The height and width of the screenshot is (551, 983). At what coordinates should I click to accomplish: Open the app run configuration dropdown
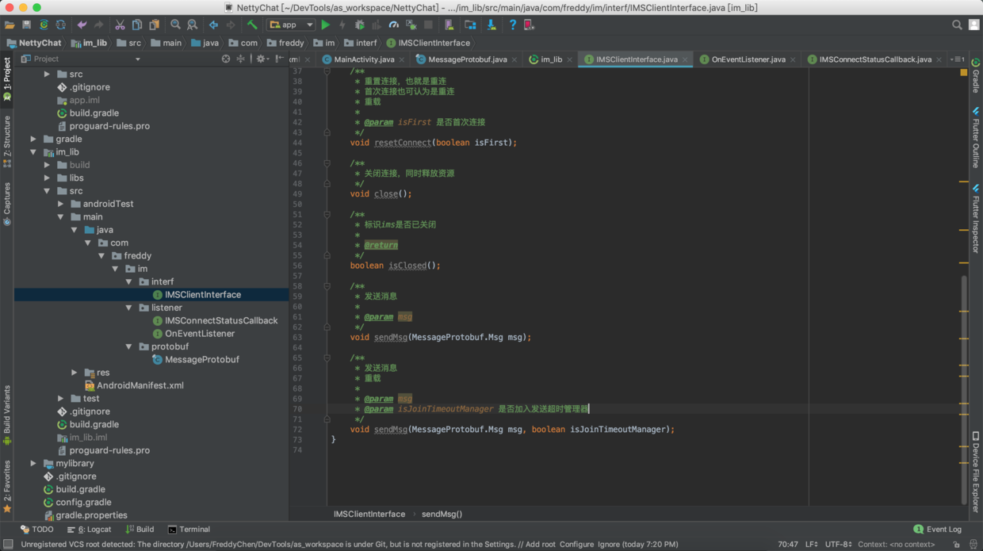tap(291, 25)
